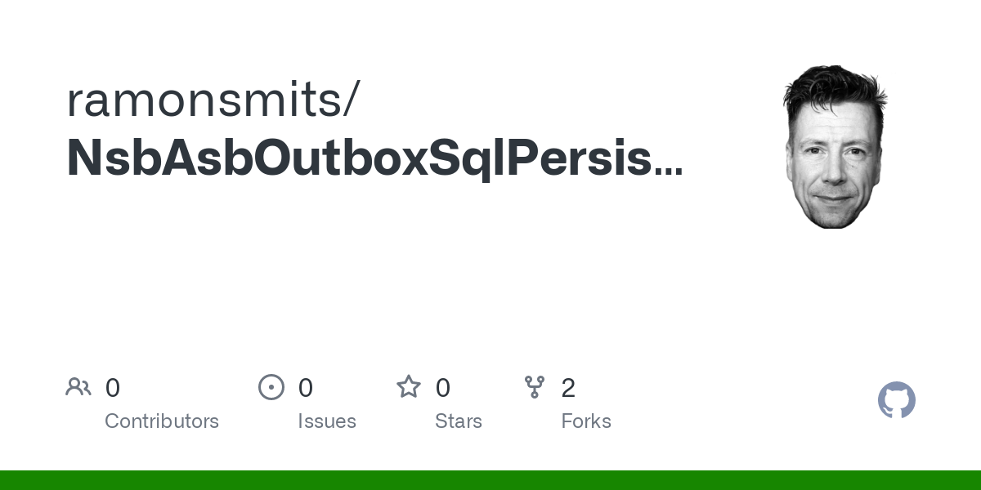Open the NsbAsbOutboxSqlPersis… repository title
Viewport: 981px width, 490px height.
[374, 158]
